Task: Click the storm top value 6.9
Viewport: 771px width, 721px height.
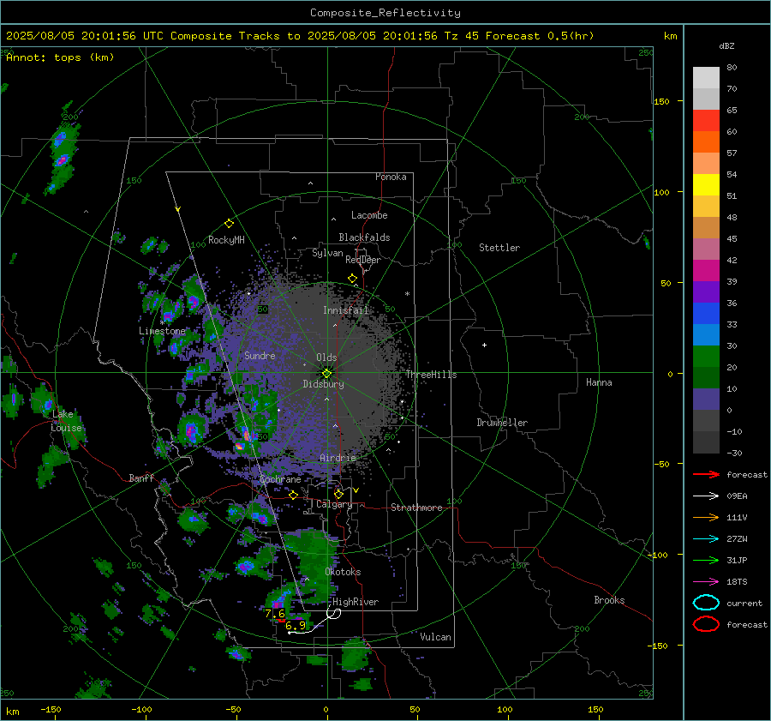Action: (x=296, y=626)
